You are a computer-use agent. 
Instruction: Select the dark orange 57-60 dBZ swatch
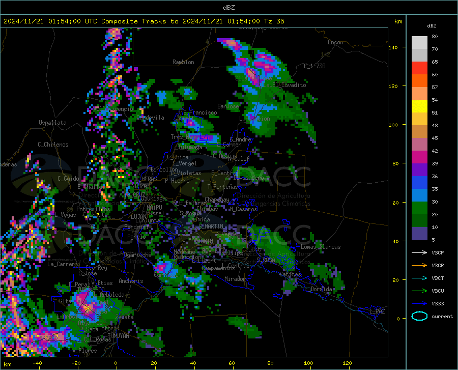[419, 81]
